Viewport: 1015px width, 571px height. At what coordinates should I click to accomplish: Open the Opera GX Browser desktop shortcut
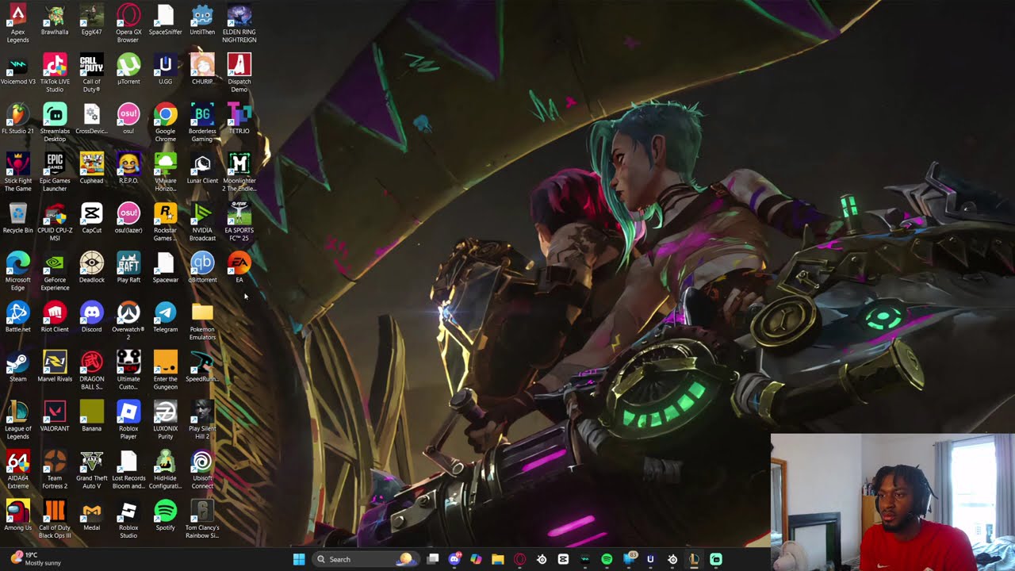pyautogui.click(x=128, y=23)
